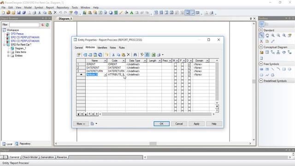Select the Check Model output tab
Viewport: 295px width, 166px height.
[x=30, y=157]
